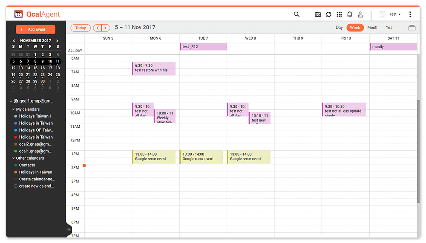Image resolution: width=426 pixels, height=243 pixels.
Task: Collapse My calendars section
Action: coord(13,109)
